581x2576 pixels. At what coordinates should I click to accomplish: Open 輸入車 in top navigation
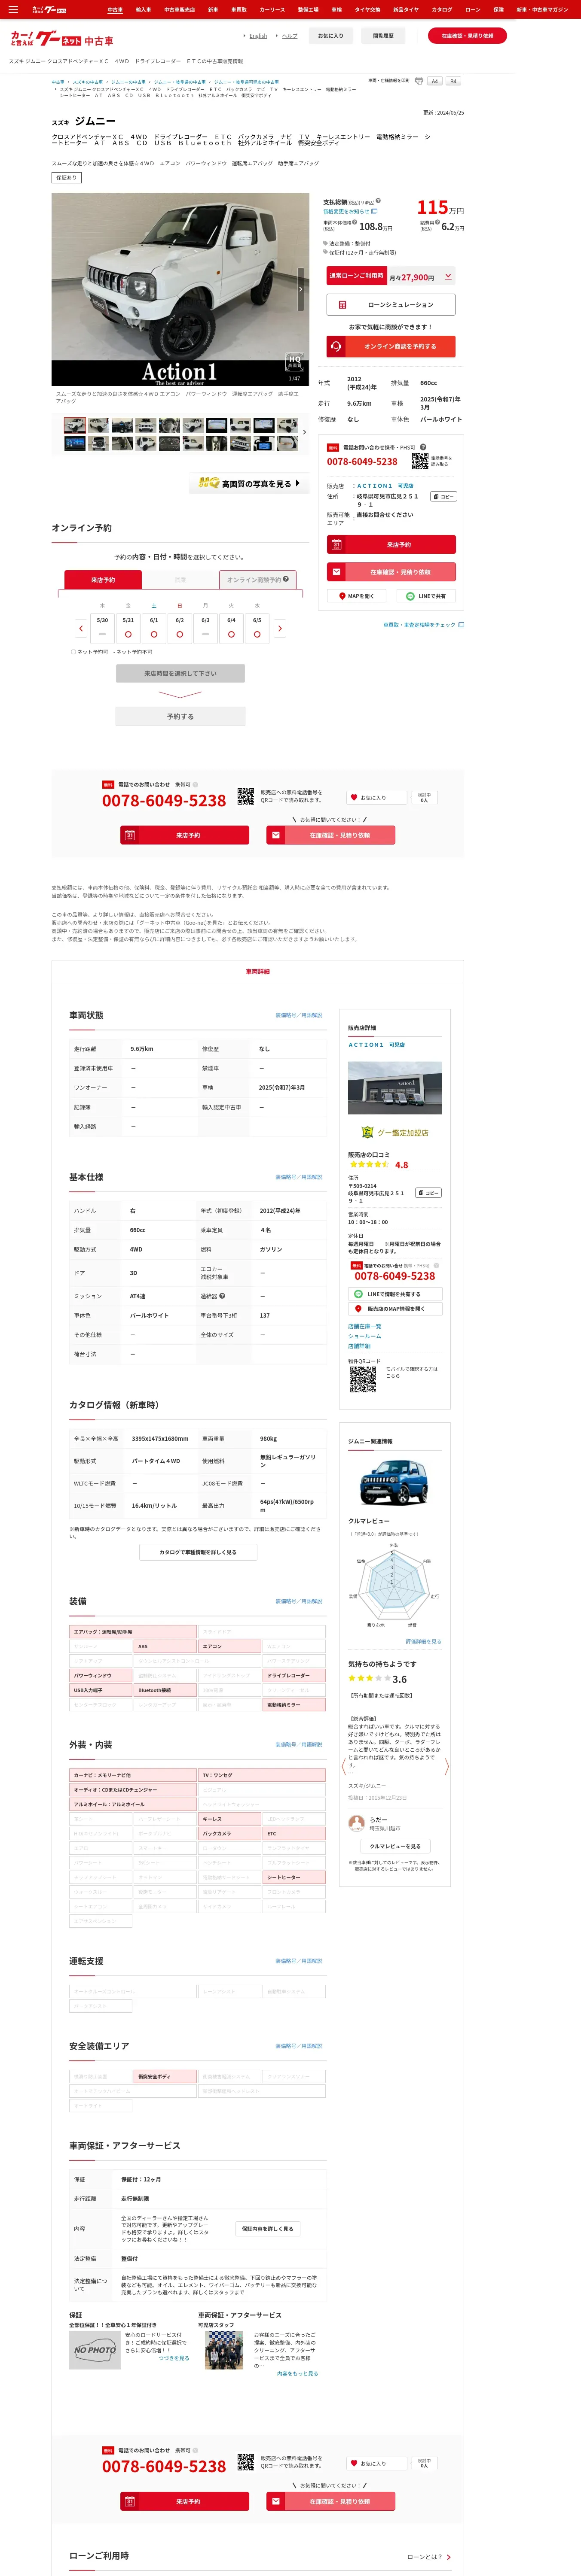tap(143, 9)
